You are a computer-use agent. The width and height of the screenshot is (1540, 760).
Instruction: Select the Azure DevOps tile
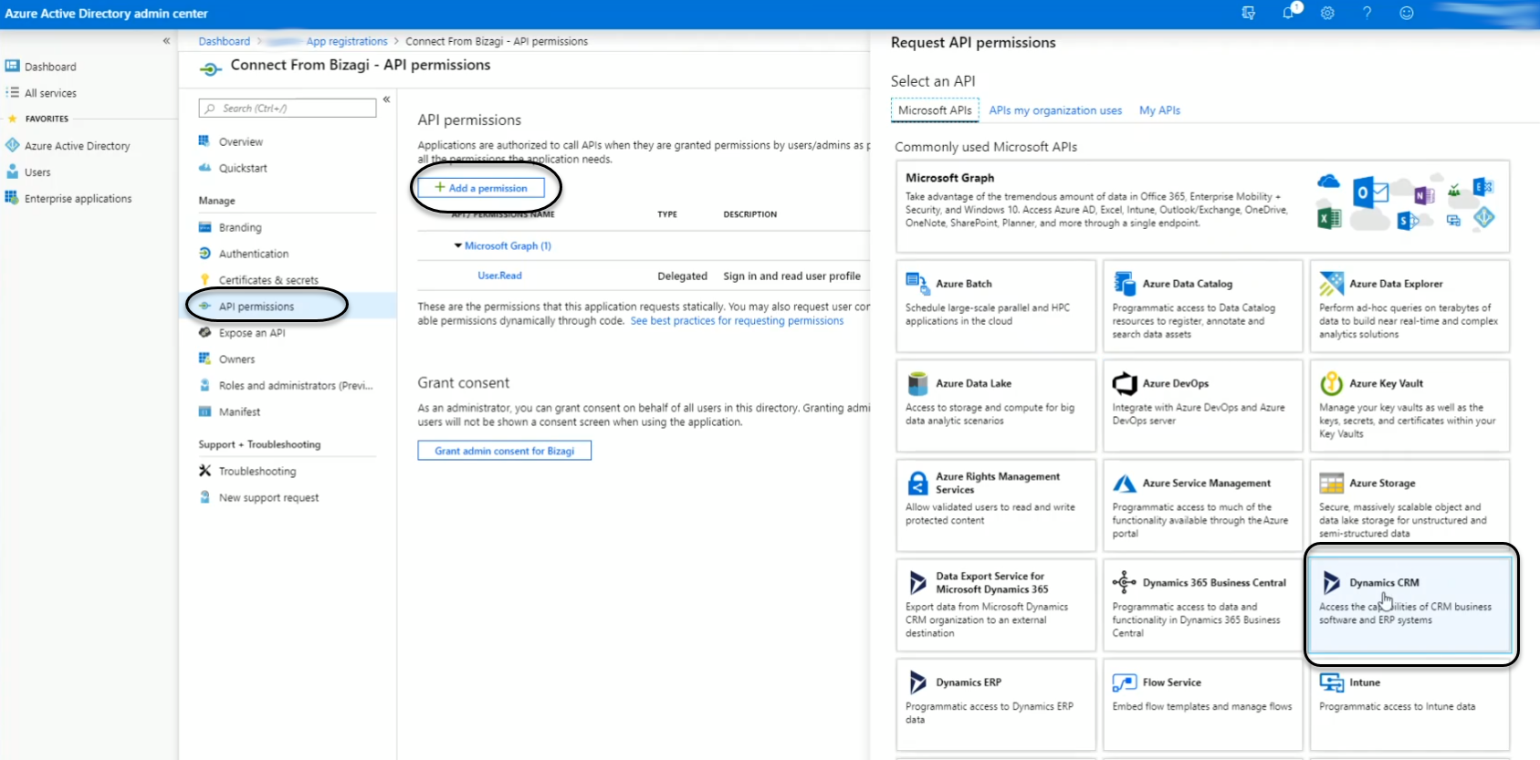pos(1202,406)
